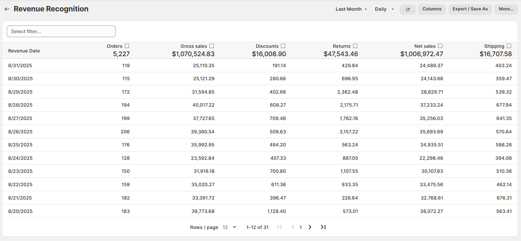Tick the Discounts column checkbox
Screen dimensions: 521x241
point(283,46)
